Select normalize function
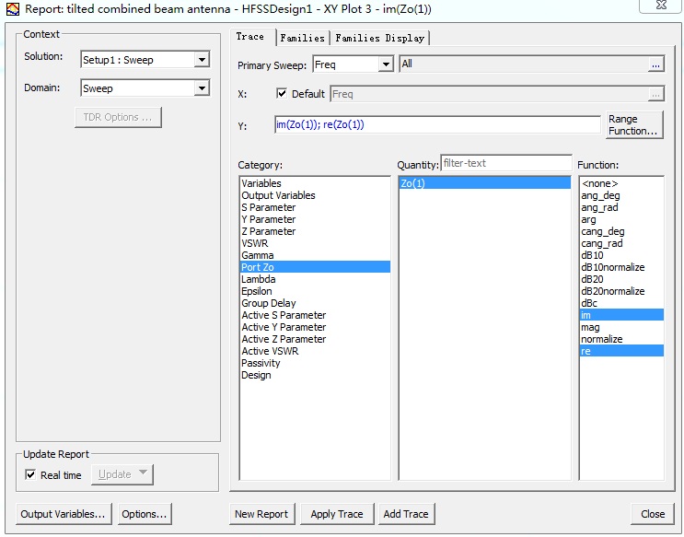The height and width of the screenshot is (537, 684). tap(621, 339)
